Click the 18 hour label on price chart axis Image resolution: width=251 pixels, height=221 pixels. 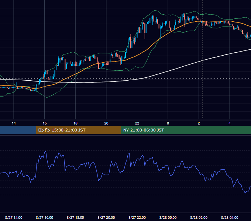[75, 123]
